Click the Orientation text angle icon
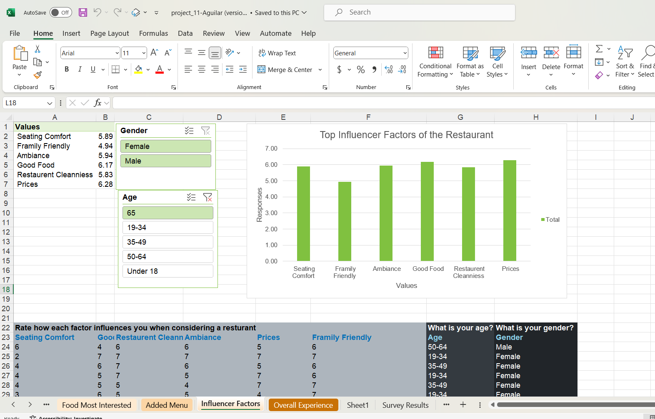This screenshot has height=419, width=655. coord(230,52)
